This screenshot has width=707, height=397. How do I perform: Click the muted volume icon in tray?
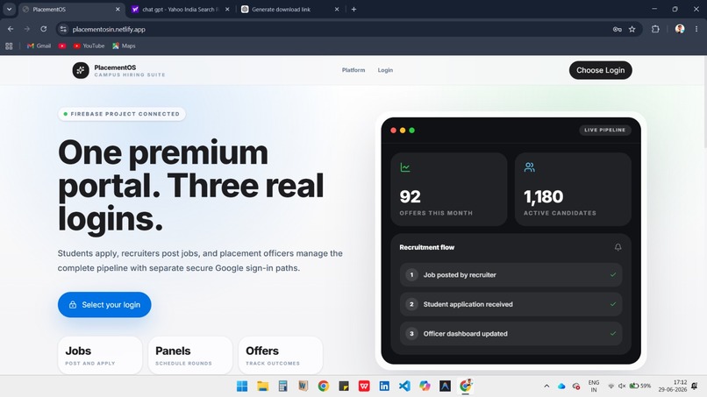tap(622, 386)
